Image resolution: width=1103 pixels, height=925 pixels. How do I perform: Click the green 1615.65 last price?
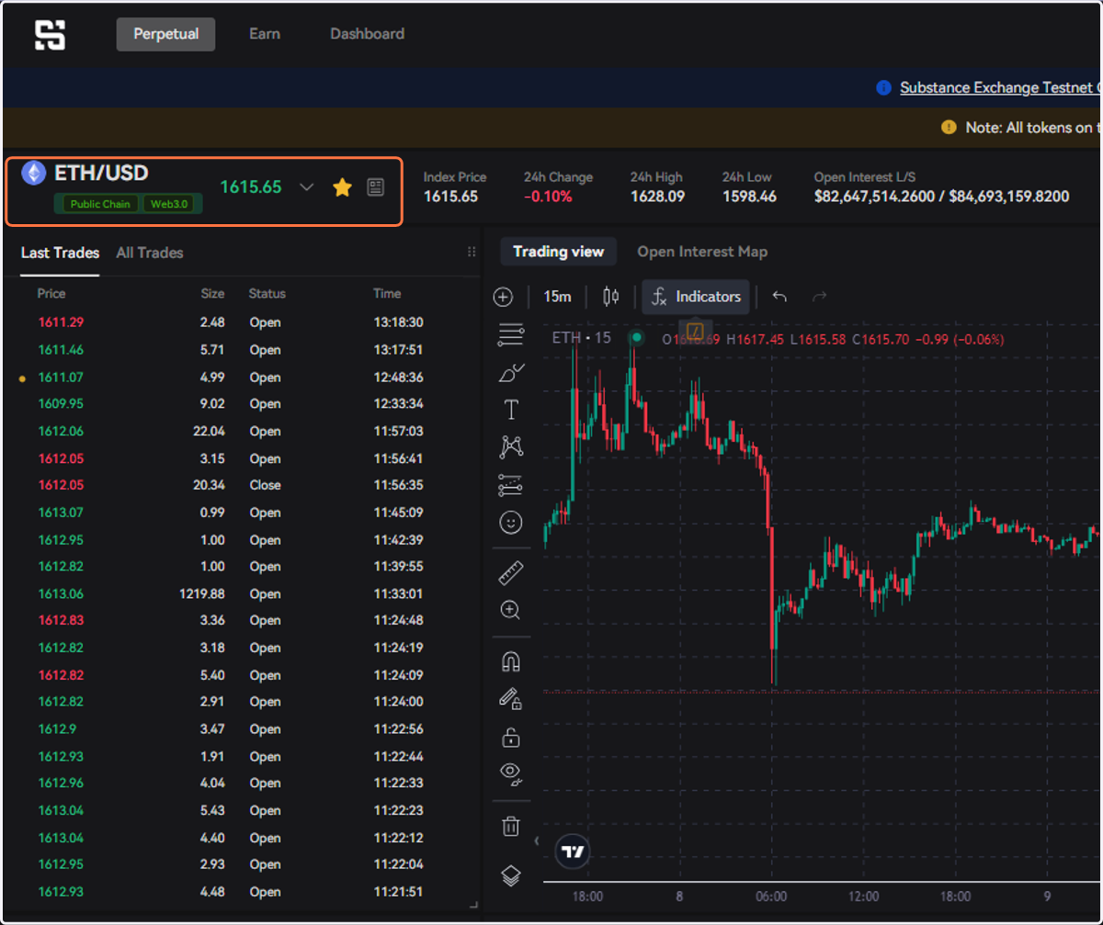251,187
